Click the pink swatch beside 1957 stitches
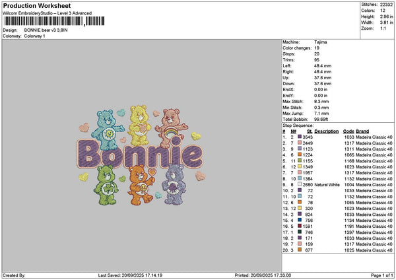 point(300,172)
